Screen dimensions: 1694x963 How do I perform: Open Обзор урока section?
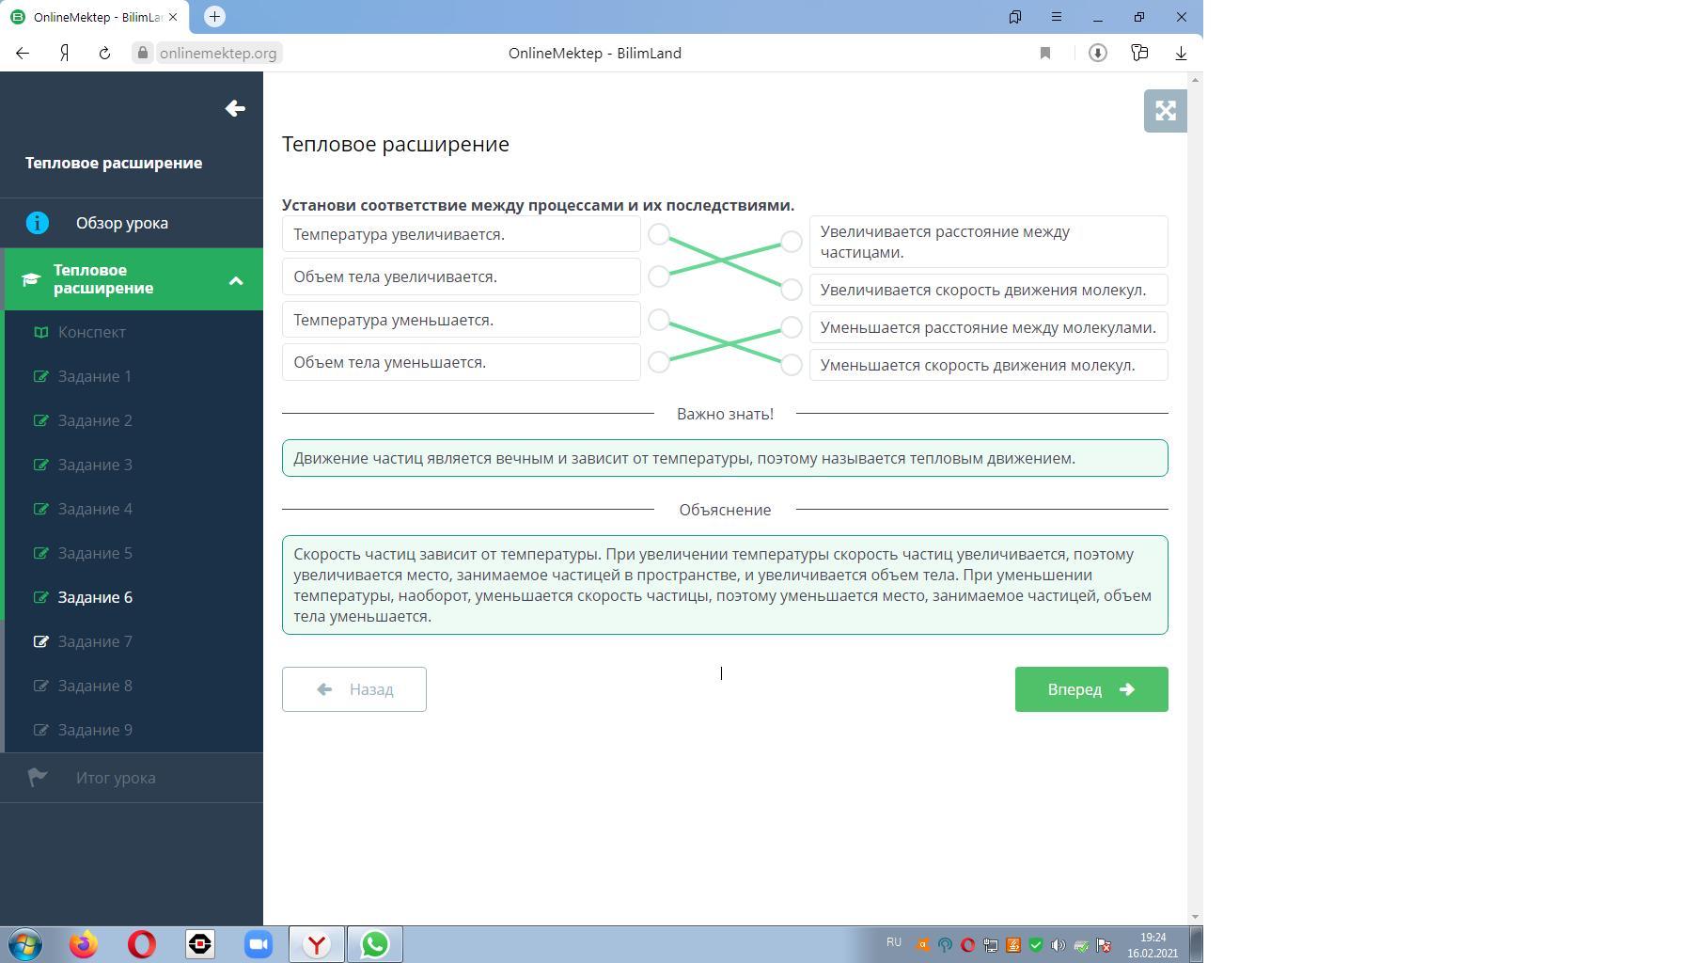(x=132, y=223)
